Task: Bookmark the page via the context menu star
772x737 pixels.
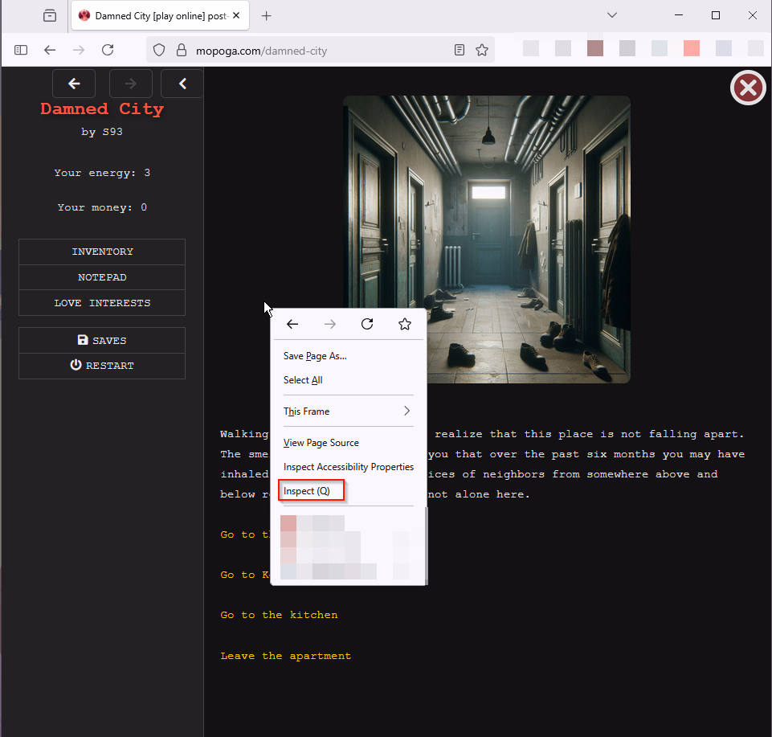Action: pyautogui.click(x=405, y=324)
